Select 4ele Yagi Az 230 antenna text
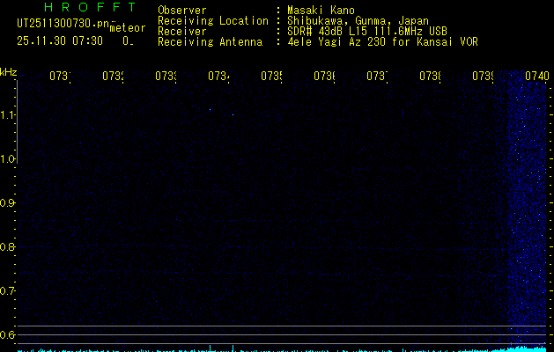This screenshot has width=554, height=352. point(382,41)
